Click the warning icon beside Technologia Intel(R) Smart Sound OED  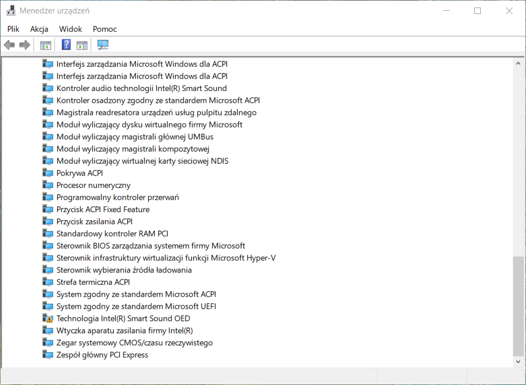[x=47, y=318]
